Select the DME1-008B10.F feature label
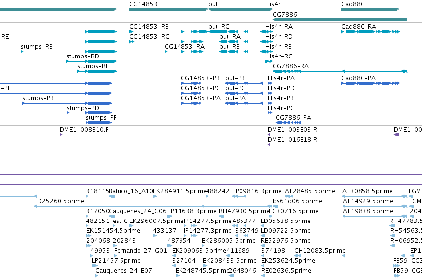422x278 pixels. click(84, 130)
